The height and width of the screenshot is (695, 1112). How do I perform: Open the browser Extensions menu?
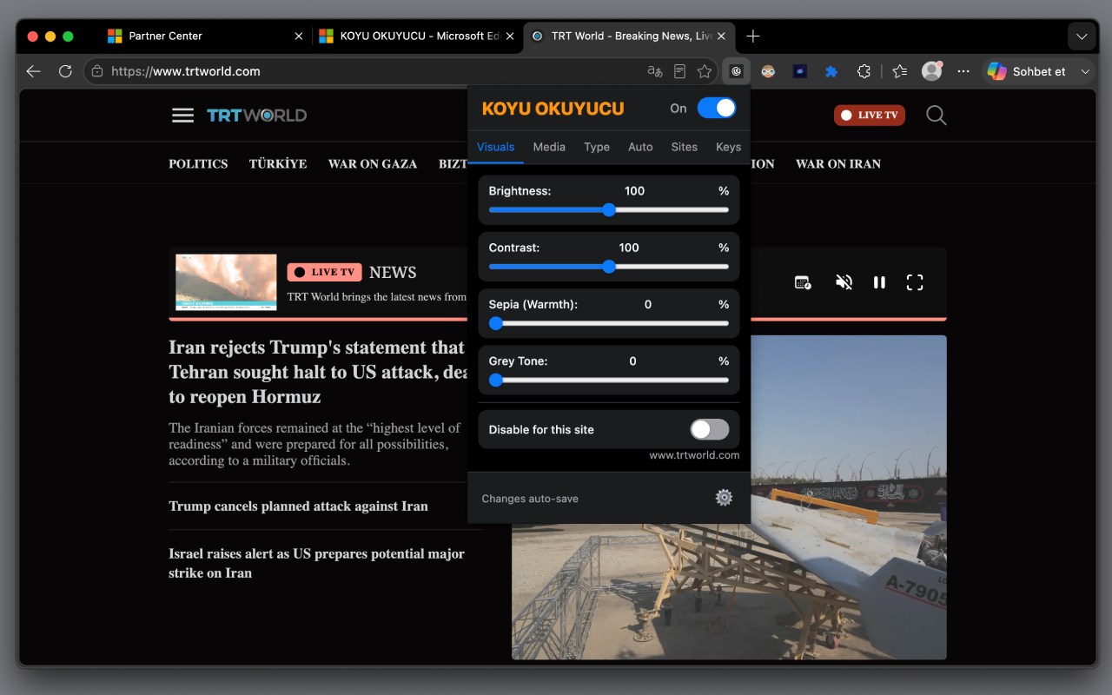click(864, 71)
